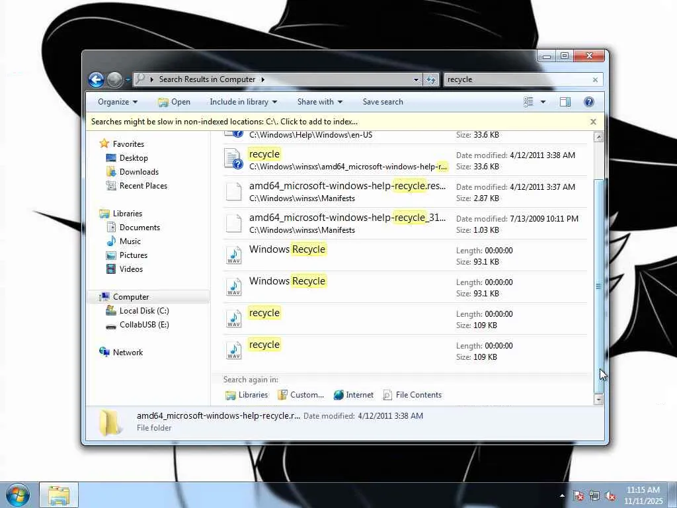Viewport: 677px width, 508px height.
Task: Select amd64_microsoft-windows-help-recycle_31... manifest file
Action: click(x=405, y=224)
